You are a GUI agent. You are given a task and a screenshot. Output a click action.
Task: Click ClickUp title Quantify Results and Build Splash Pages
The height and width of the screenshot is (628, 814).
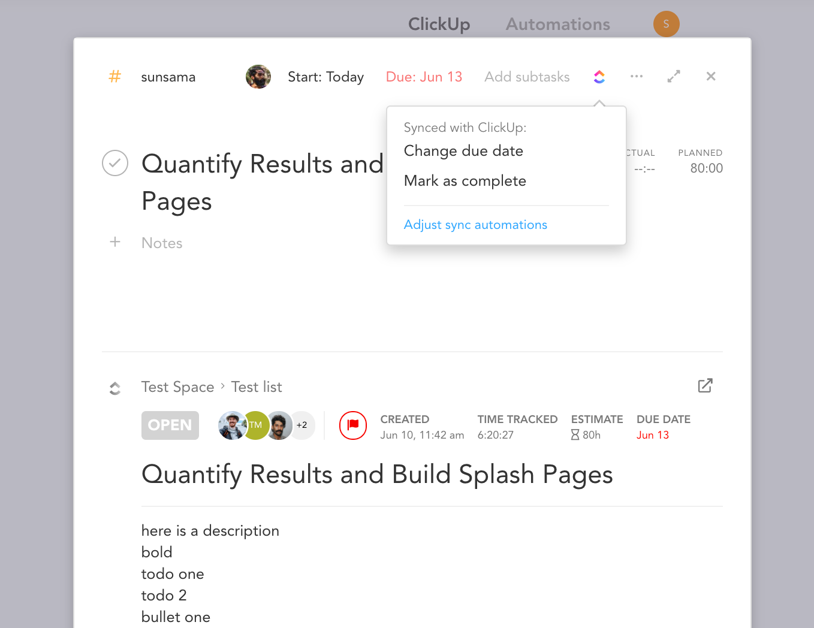pos(377,475)
